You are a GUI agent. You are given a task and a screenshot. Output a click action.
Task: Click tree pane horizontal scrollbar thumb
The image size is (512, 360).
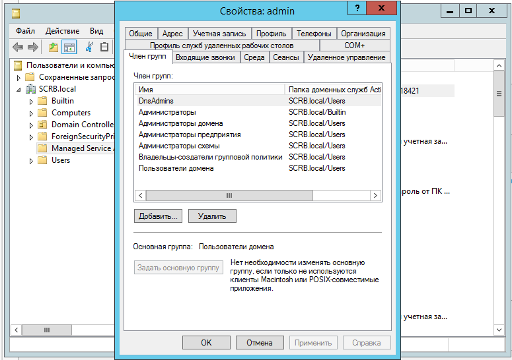coord(47,330)
